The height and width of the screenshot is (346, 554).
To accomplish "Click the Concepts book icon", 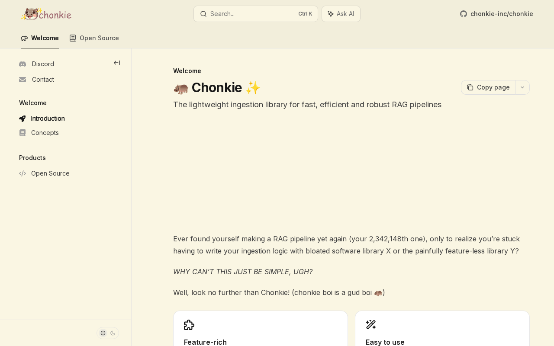I will click(23, 133).
